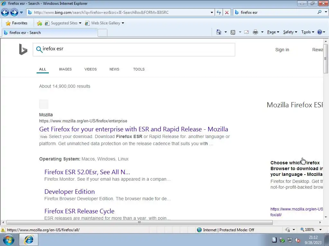Expand the zoom level dropdown arrow
Screen dimensions: 329x246
click(320, 230)
